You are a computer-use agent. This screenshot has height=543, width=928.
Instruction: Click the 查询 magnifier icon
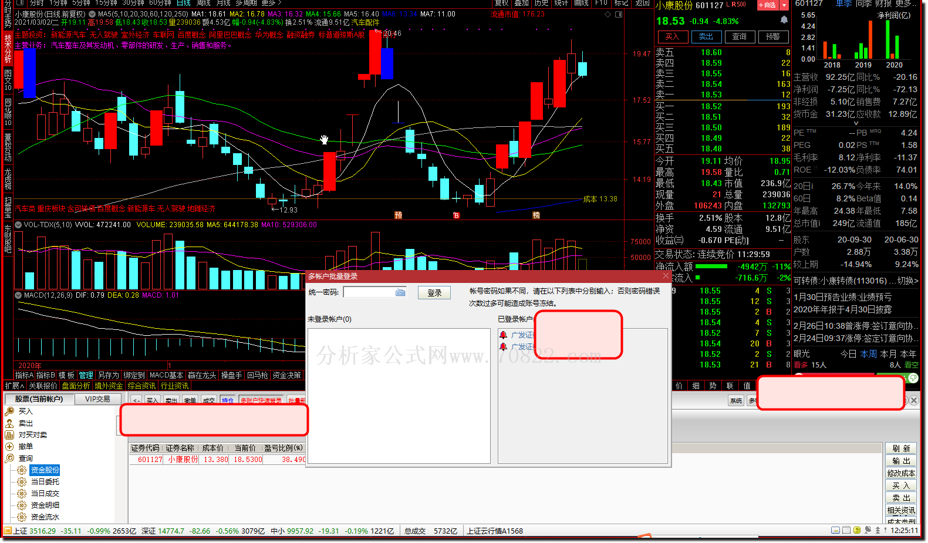[x=9, y=458]
